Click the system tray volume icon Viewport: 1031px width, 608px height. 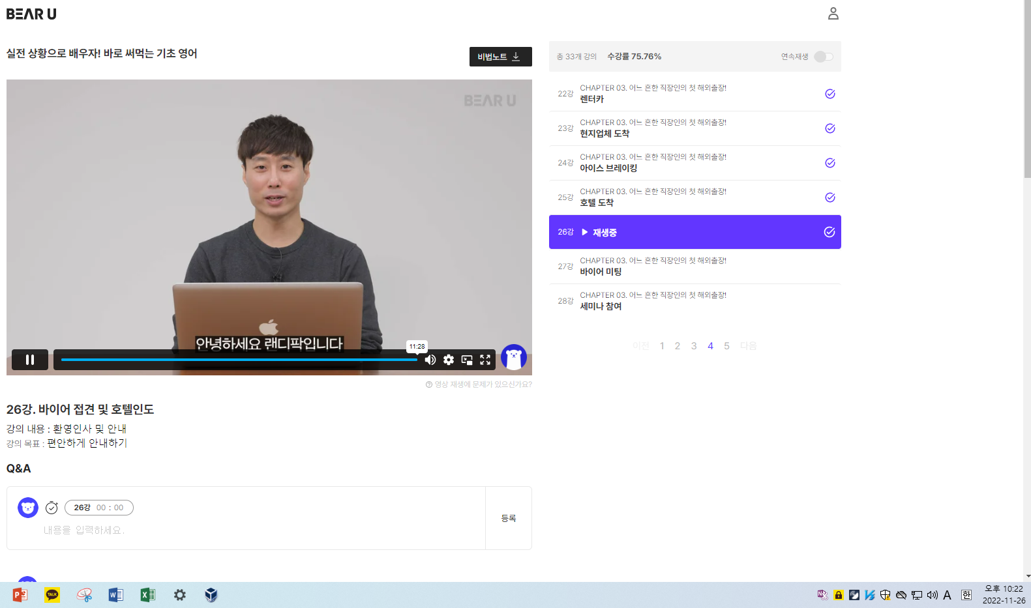coord(933,595)
